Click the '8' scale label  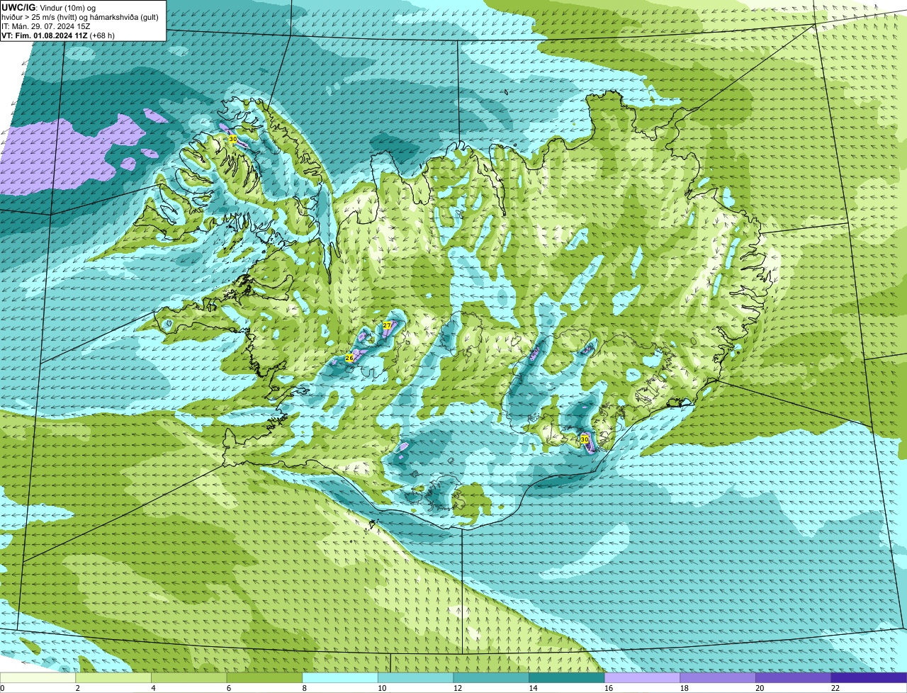(304, 688)
